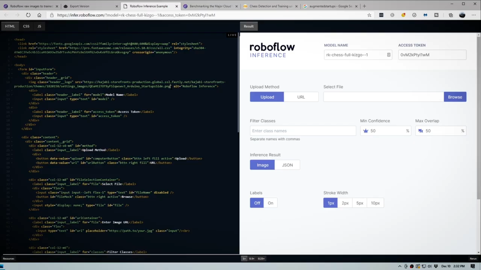This screenshot has width=481, height=270.
Task: Click the Rerun button
Action: 473,258
